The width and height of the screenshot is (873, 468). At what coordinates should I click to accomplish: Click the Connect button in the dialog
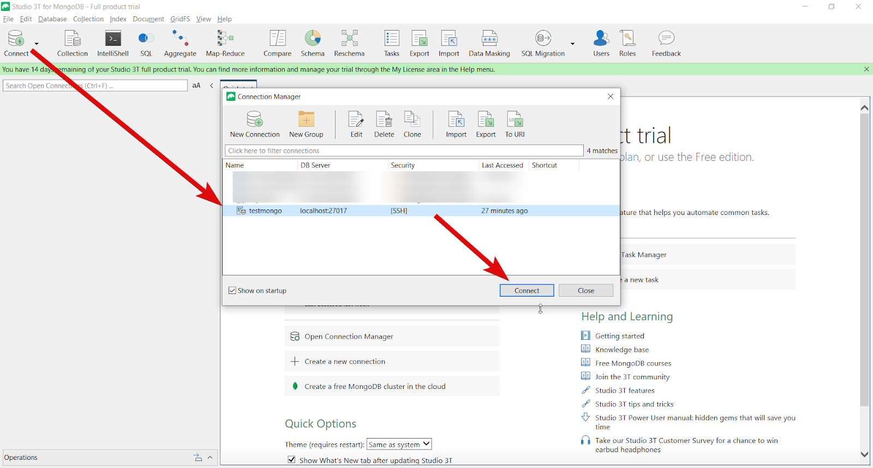click(x=527, y=291)
